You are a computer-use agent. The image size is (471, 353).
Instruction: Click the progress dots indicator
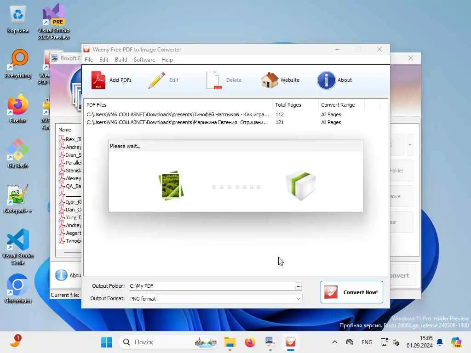click(236, 187)
